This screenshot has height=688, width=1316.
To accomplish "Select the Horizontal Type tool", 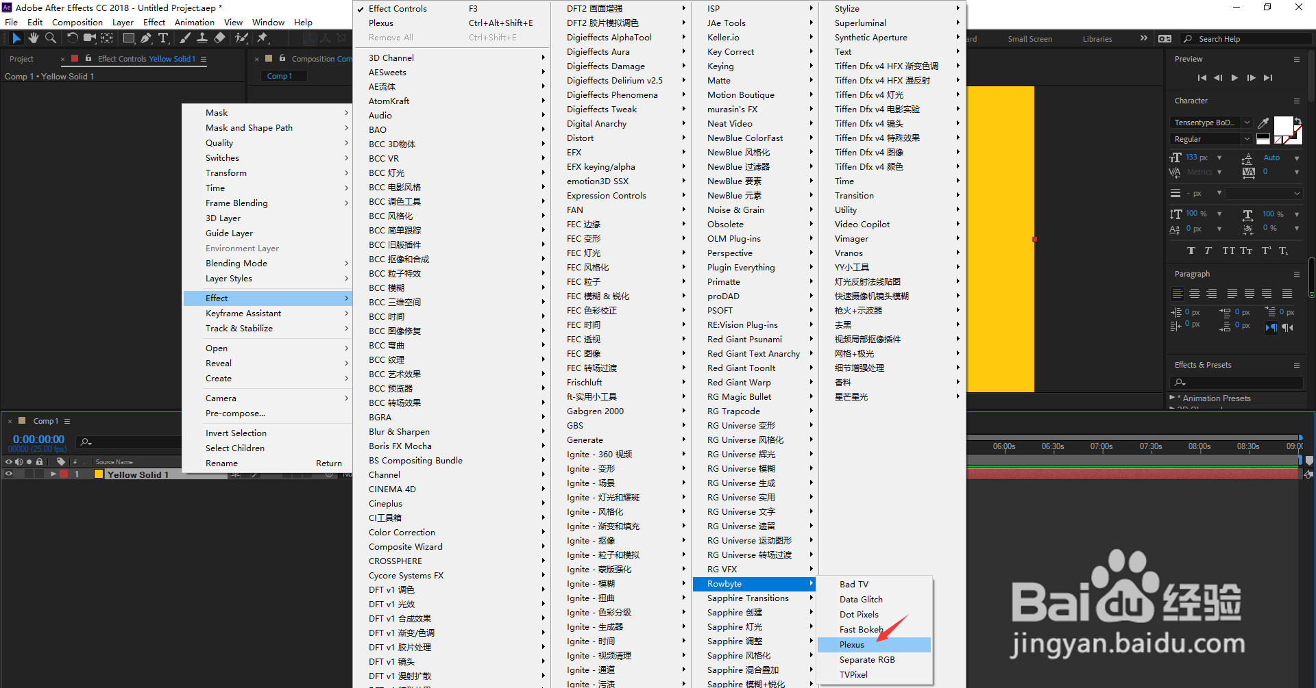I will pos(163,38).
